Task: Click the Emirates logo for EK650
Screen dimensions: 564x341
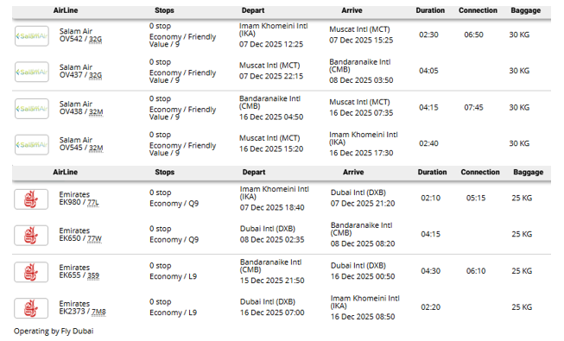Action: (x=31, y=235)
